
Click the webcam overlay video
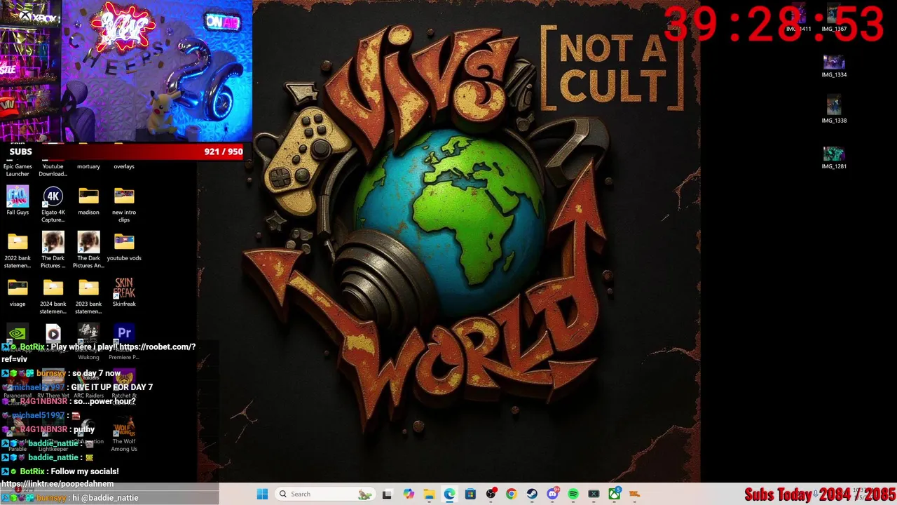click(126, 71)
